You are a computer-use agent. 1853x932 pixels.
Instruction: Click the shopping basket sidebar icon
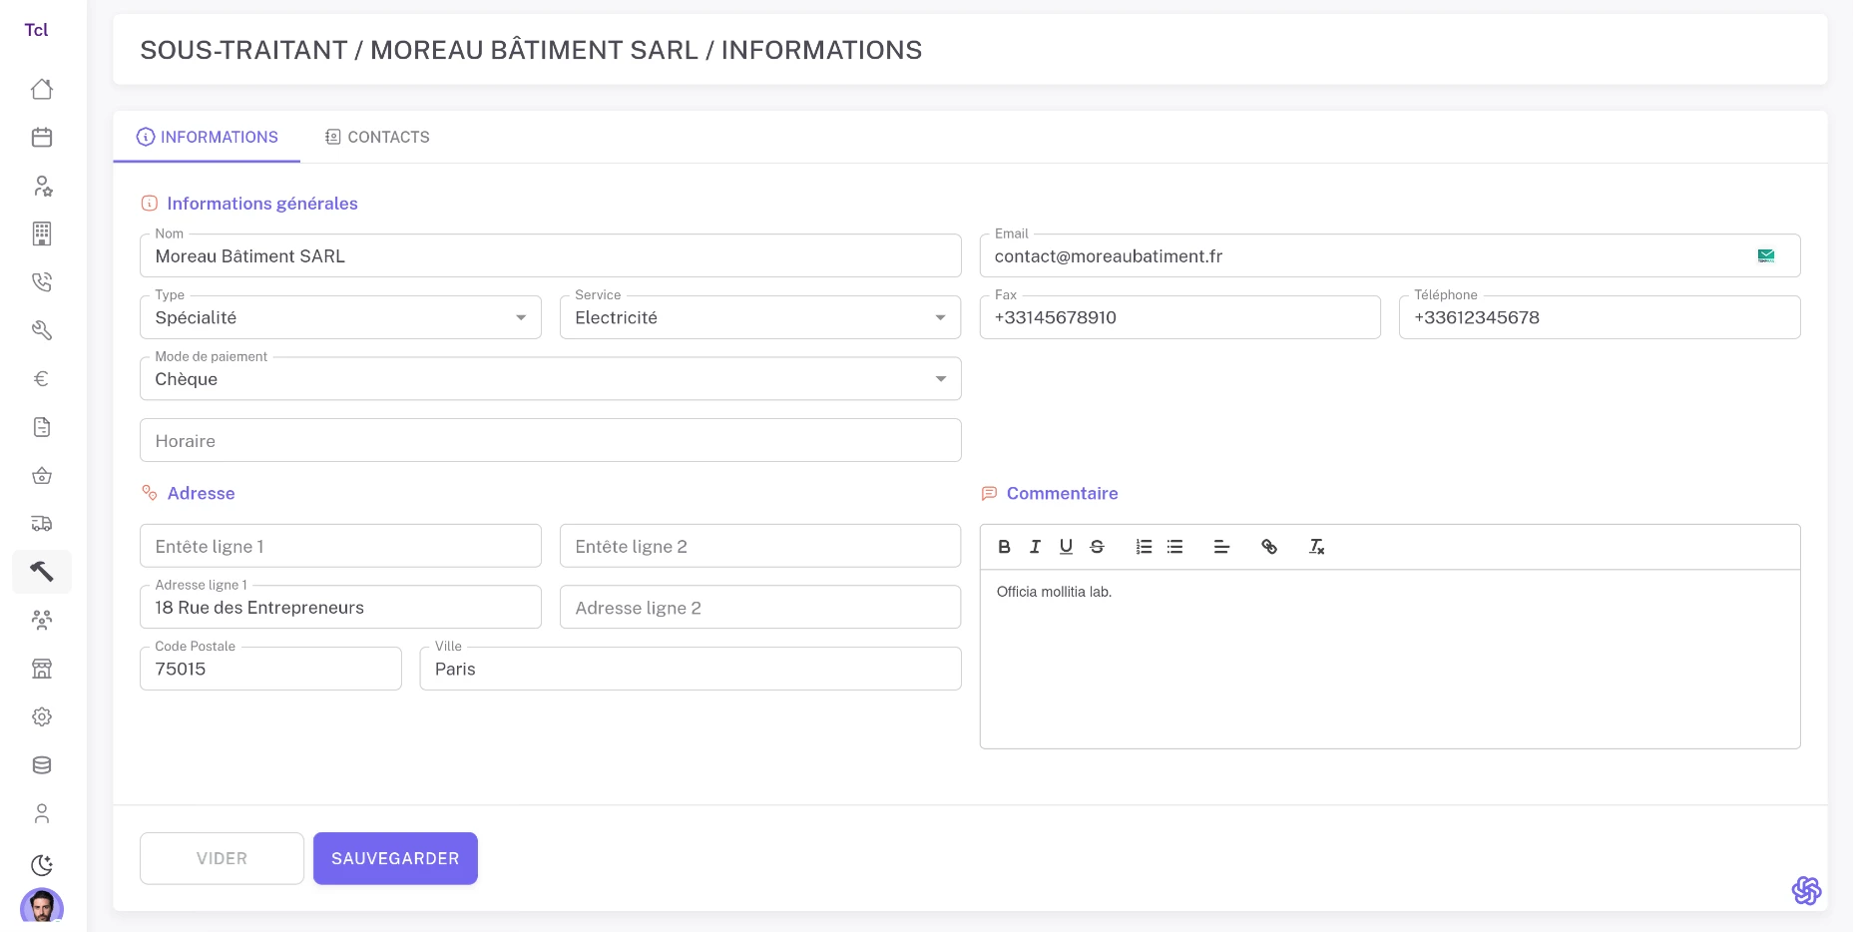coord(42,476)
